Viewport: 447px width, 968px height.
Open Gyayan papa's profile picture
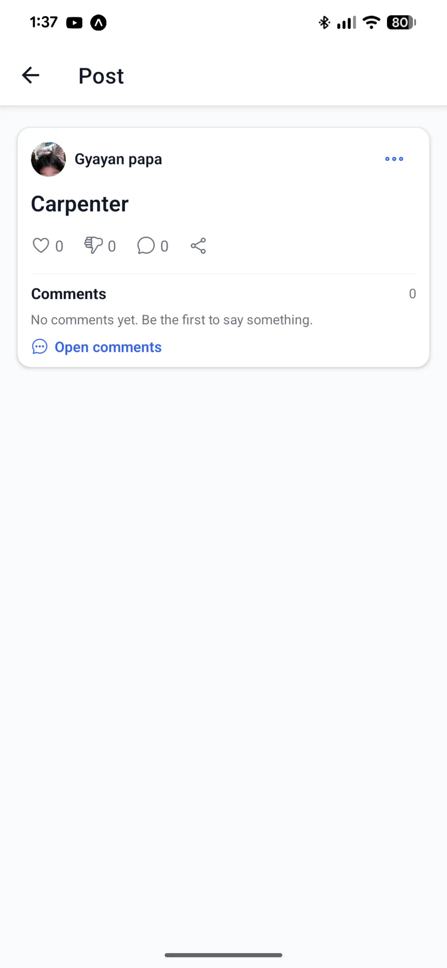(x=48, y=159)
